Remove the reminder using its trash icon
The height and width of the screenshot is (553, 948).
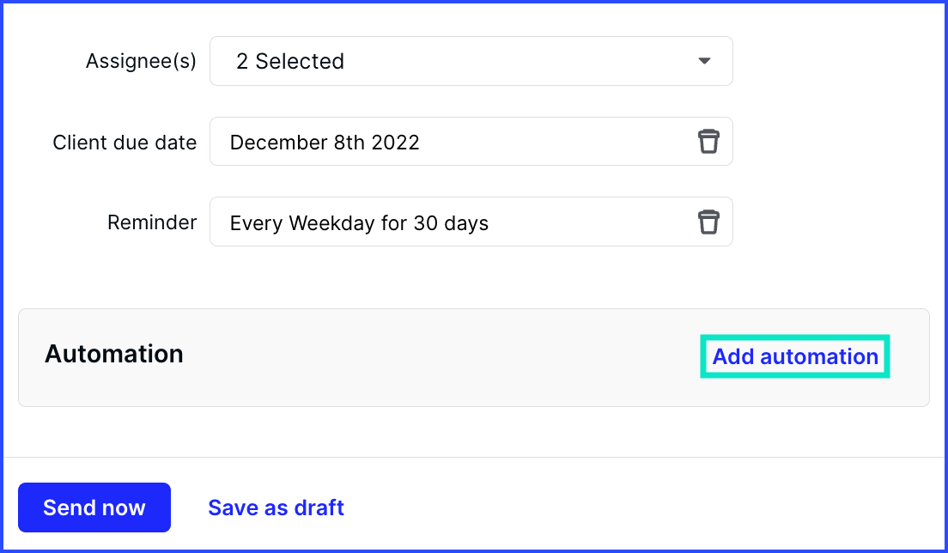coord(708,222)
